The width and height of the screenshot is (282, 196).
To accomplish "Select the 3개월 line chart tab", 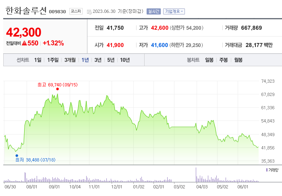I will click(x=70, y=60).
